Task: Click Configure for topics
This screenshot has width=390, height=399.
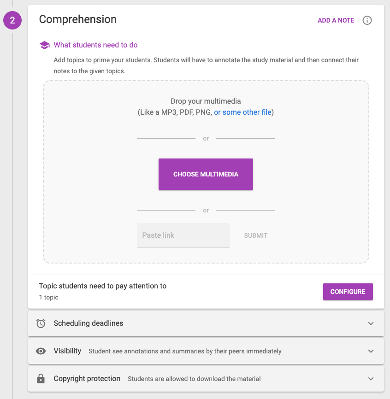Action: click(348, 292)
